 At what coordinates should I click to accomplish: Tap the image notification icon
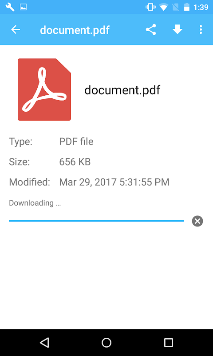click(x=24, y=7)
